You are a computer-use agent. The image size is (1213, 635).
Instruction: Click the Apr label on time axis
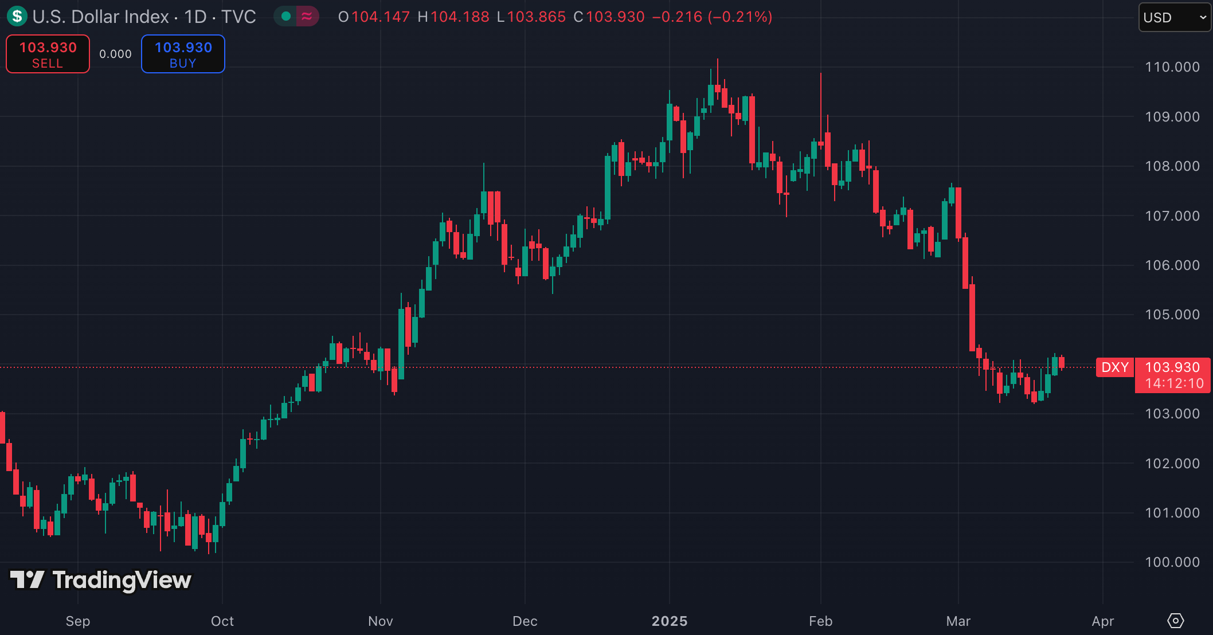[x=1103, y=621]
